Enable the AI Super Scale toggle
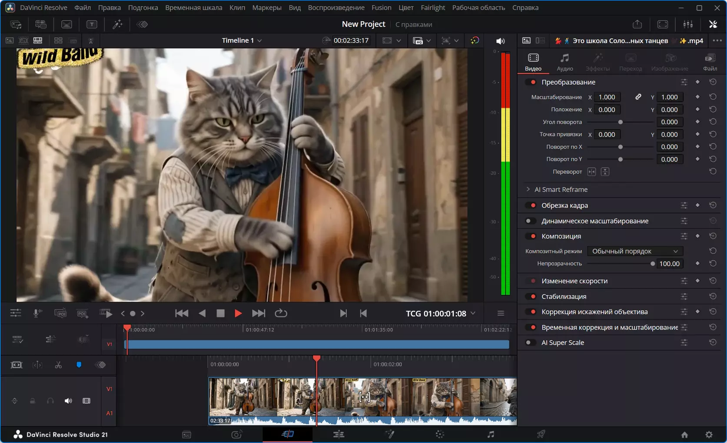This screenshot has width=727, height=443. point(531,342)
